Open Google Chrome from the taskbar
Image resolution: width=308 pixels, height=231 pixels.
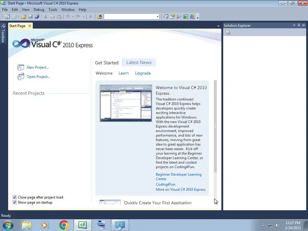64,225
